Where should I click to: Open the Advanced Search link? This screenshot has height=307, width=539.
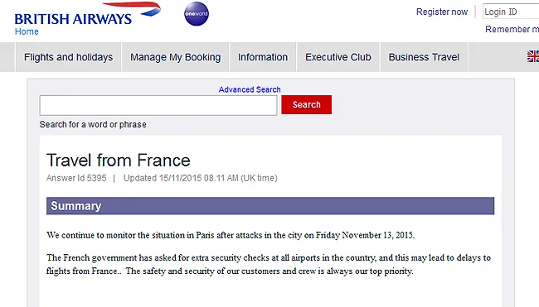coord(250,89)
